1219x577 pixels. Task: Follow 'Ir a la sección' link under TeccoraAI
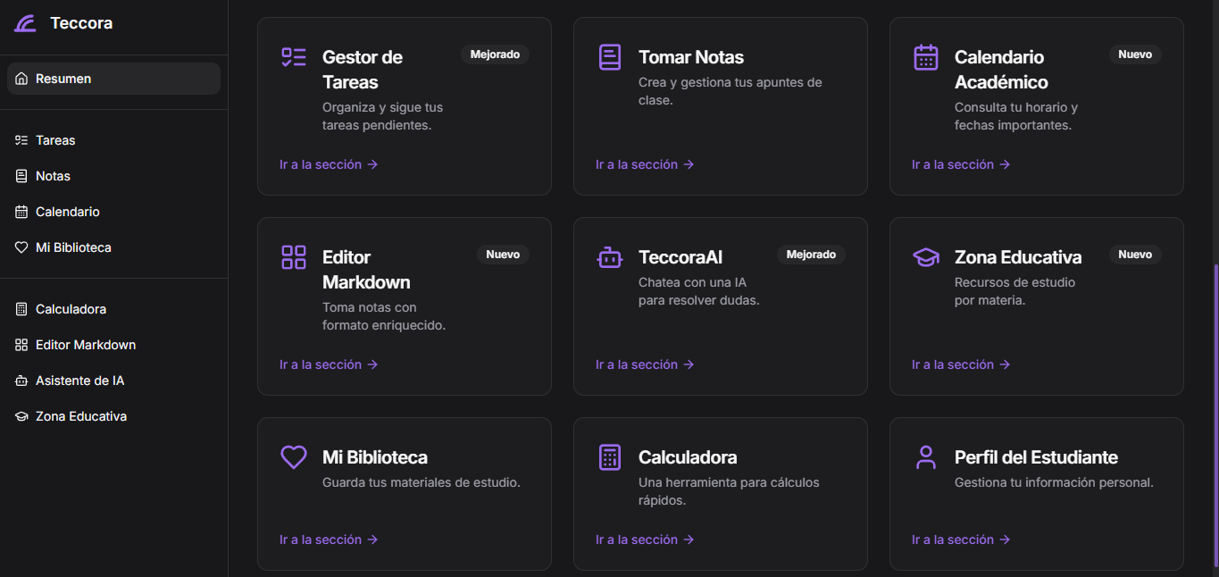(645, 364)
